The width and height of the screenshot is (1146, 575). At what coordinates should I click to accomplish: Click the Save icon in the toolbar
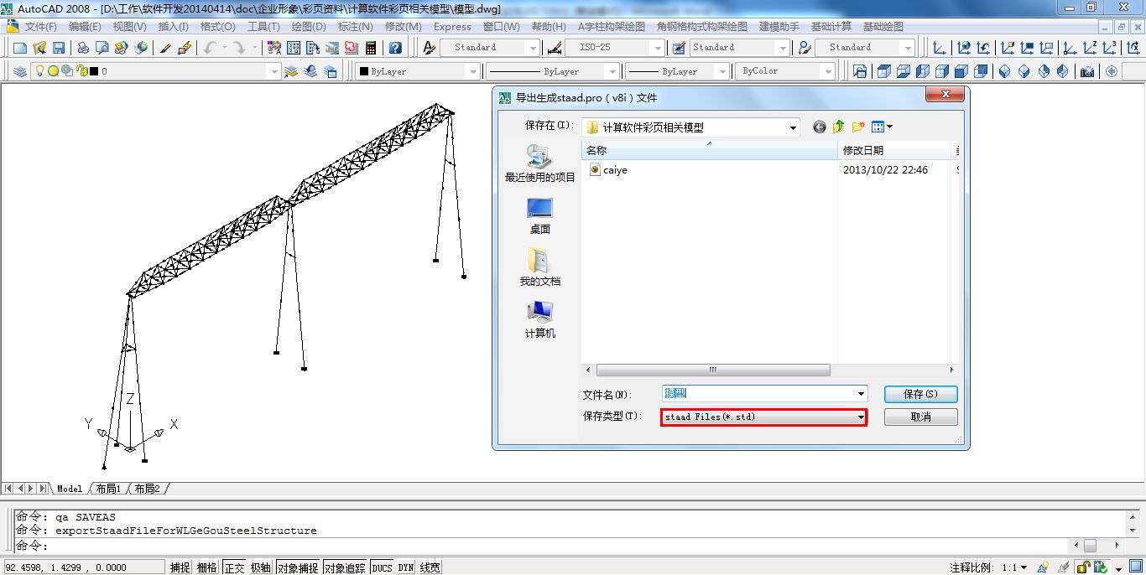pos(59,48)
